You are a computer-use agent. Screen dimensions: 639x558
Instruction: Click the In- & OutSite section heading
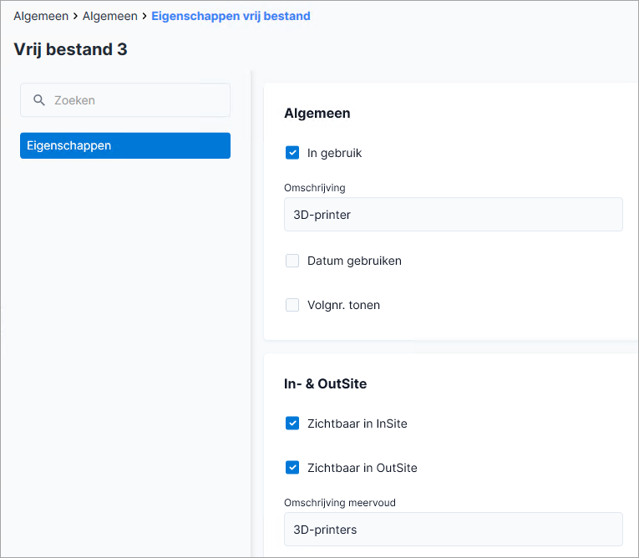pos(325,383)
